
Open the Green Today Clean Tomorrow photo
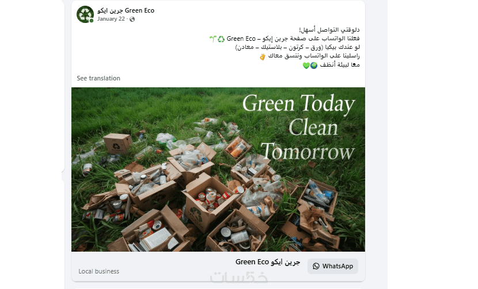(218, 169)
